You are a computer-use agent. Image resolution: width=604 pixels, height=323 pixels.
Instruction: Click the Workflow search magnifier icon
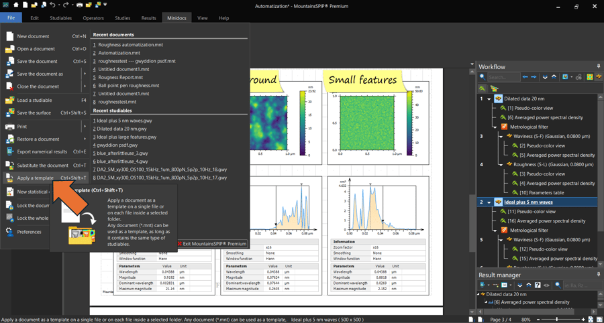point(483,77)
